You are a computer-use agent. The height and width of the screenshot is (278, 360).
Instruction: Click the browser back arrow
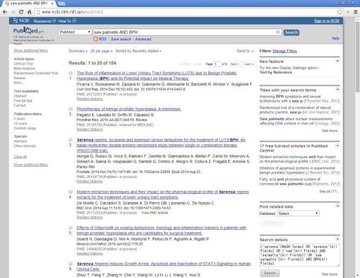[5, 11]
